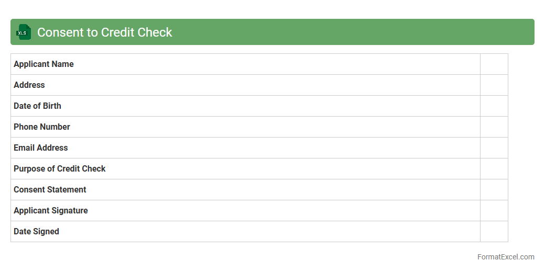This screenshot has height=272, width=545.
Task: Click the blank cell next to Date of Birth
Action: (x=494, y=106)
